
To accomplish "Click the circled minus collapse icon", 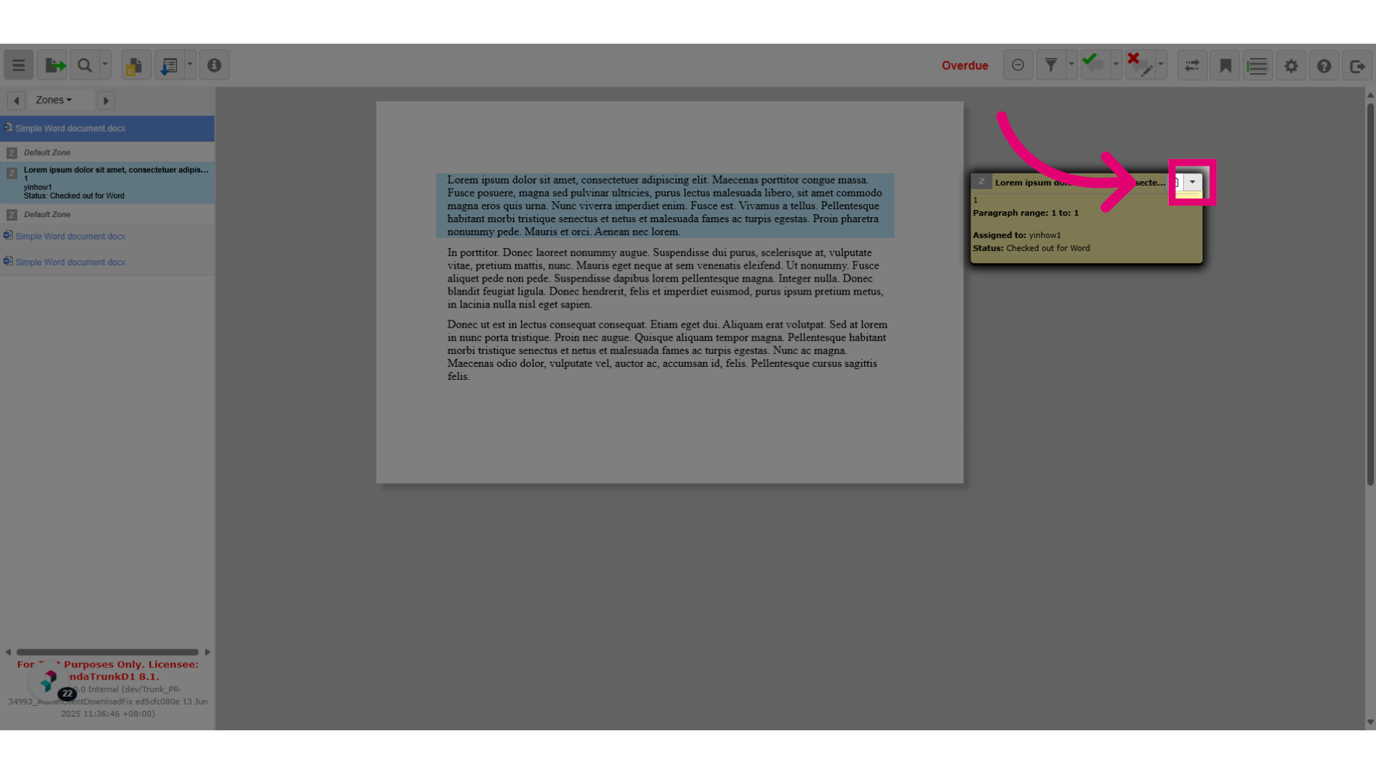I will pyautogui.click(x=1018, y=65).
